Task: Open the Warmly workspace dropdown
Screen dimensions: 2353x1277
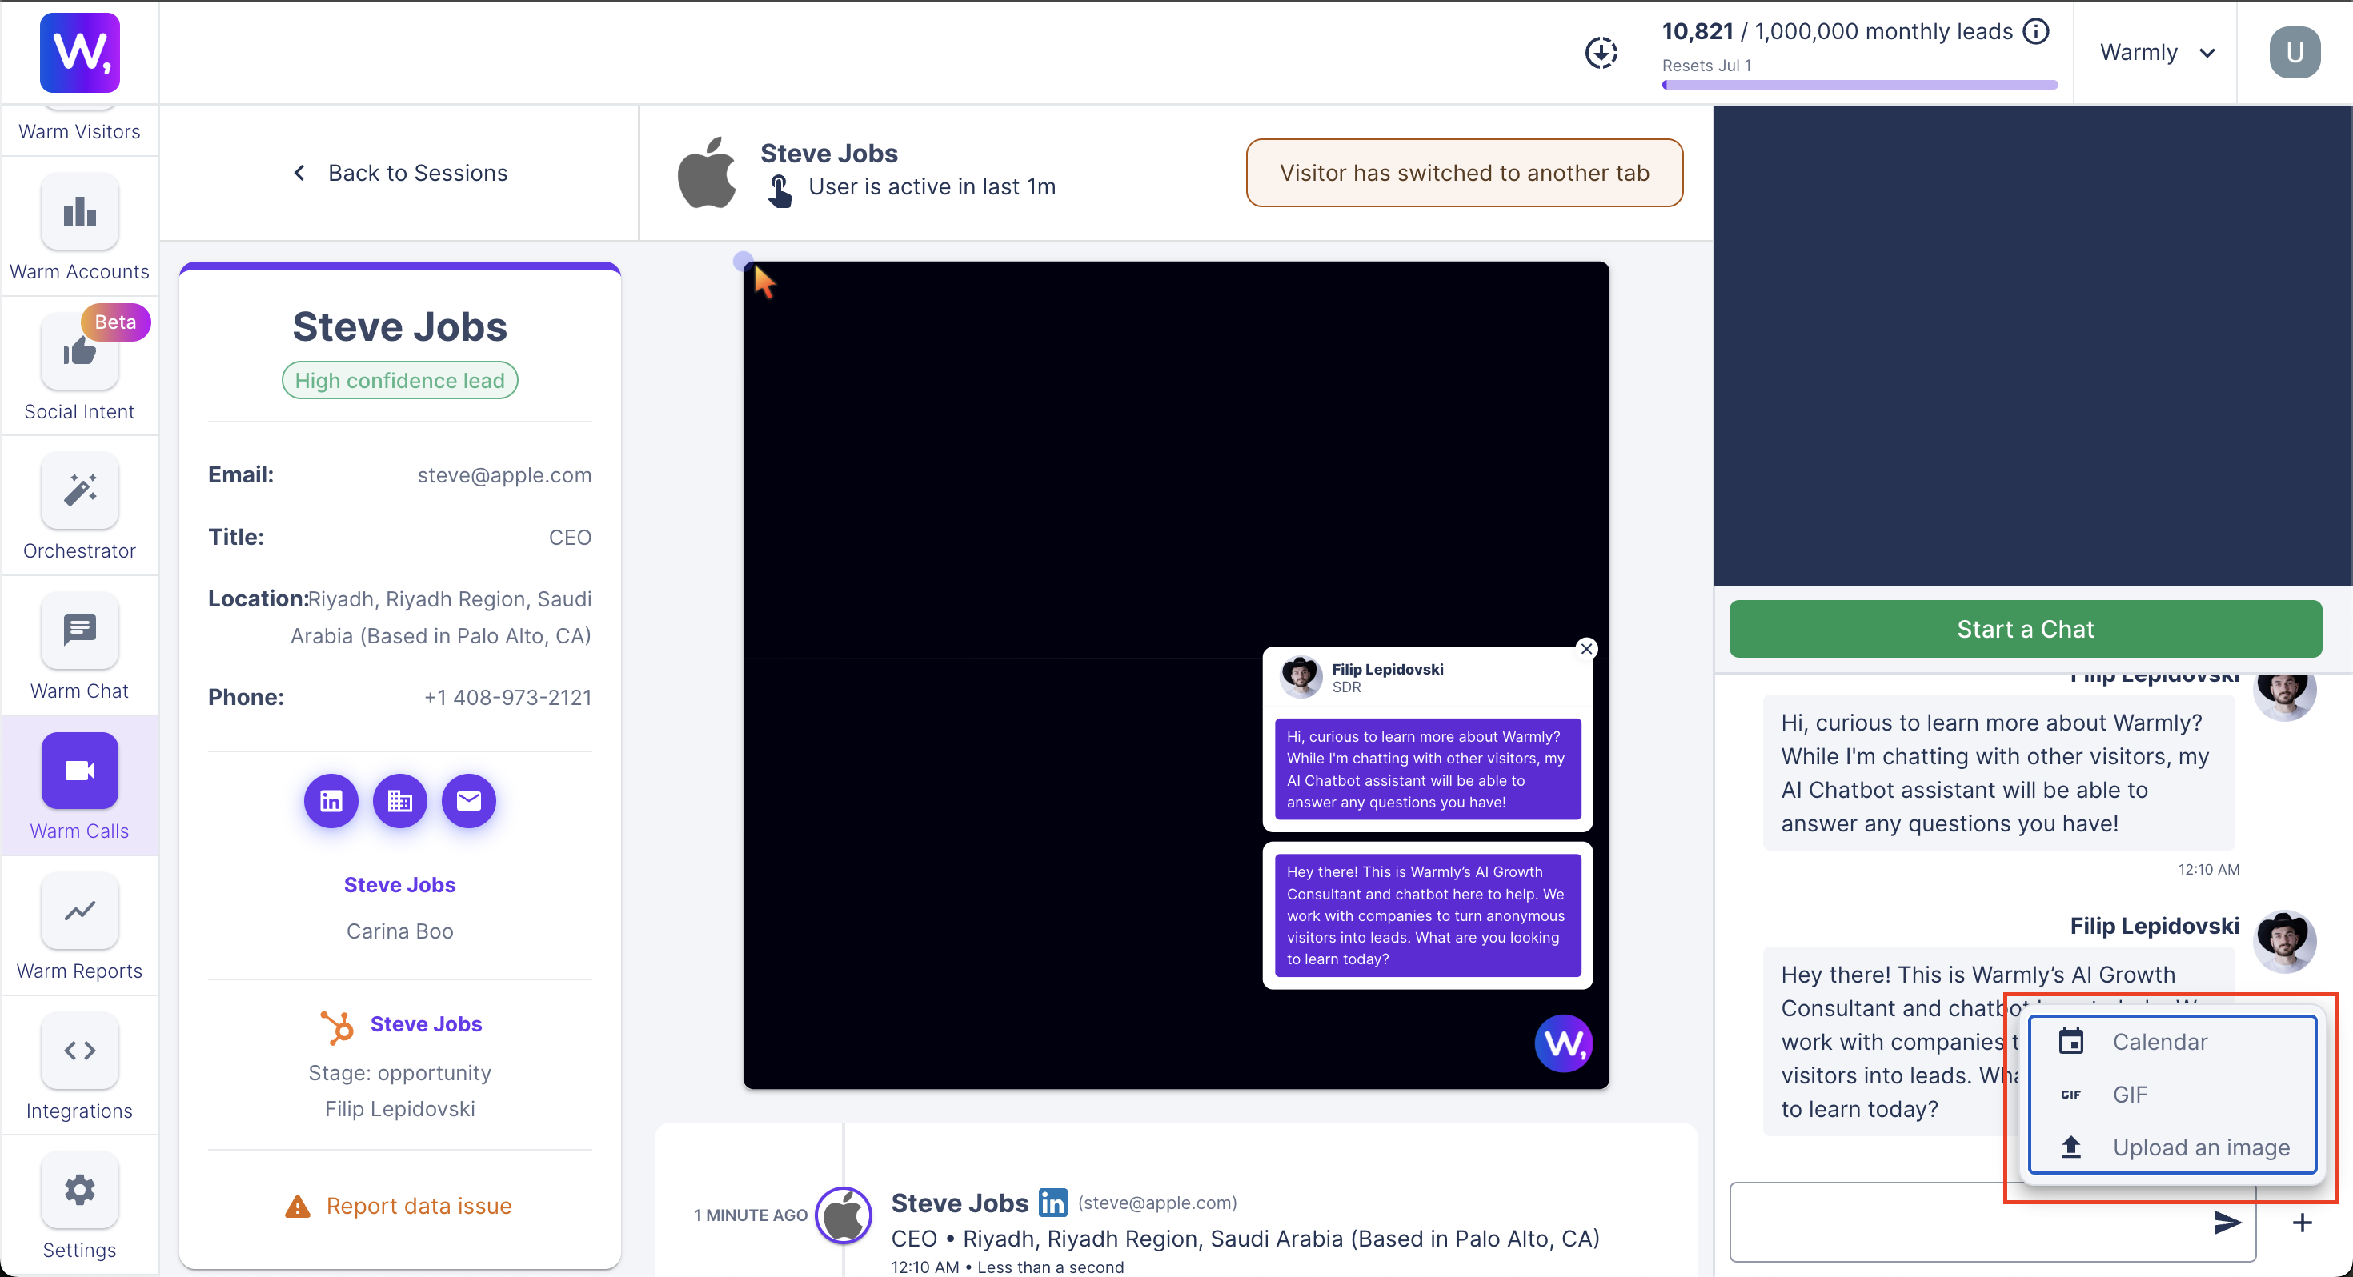Action: (x=2159, y=52)
